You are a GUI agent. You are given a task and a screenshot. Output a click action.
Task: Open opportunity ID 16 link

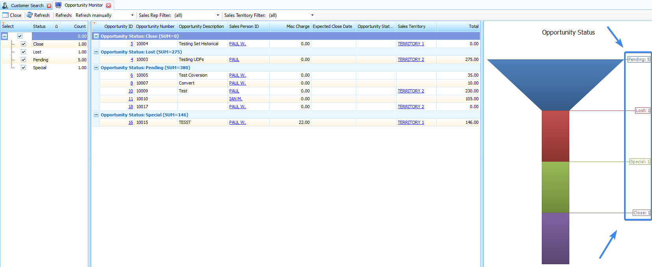(x=130, y=122)
